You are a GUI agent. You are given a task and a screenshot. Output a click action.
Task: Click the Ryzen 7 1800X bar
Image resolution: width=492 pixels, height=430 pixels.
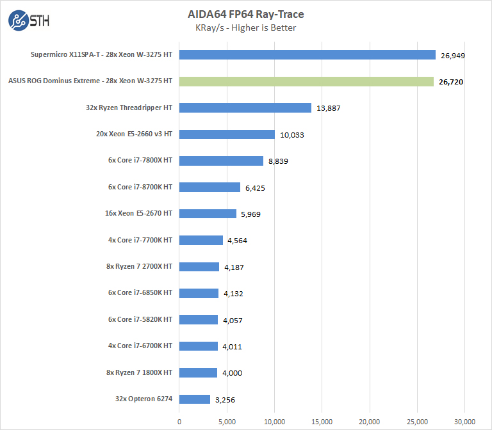point(199,373)
